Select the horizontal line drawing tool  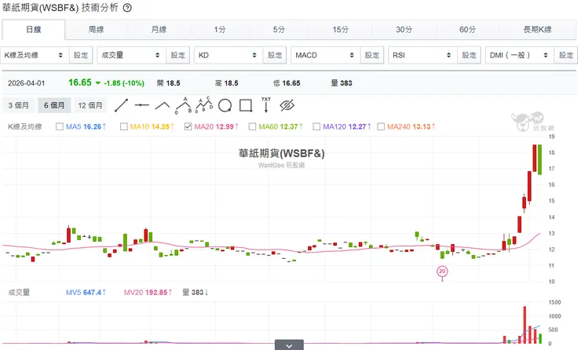(x=142, y=105)
